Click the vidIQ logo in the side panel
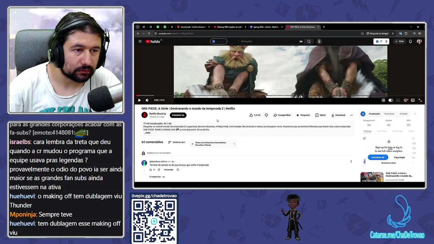The height and width of the screenshot is (244, 434). [x=363, y=114]
